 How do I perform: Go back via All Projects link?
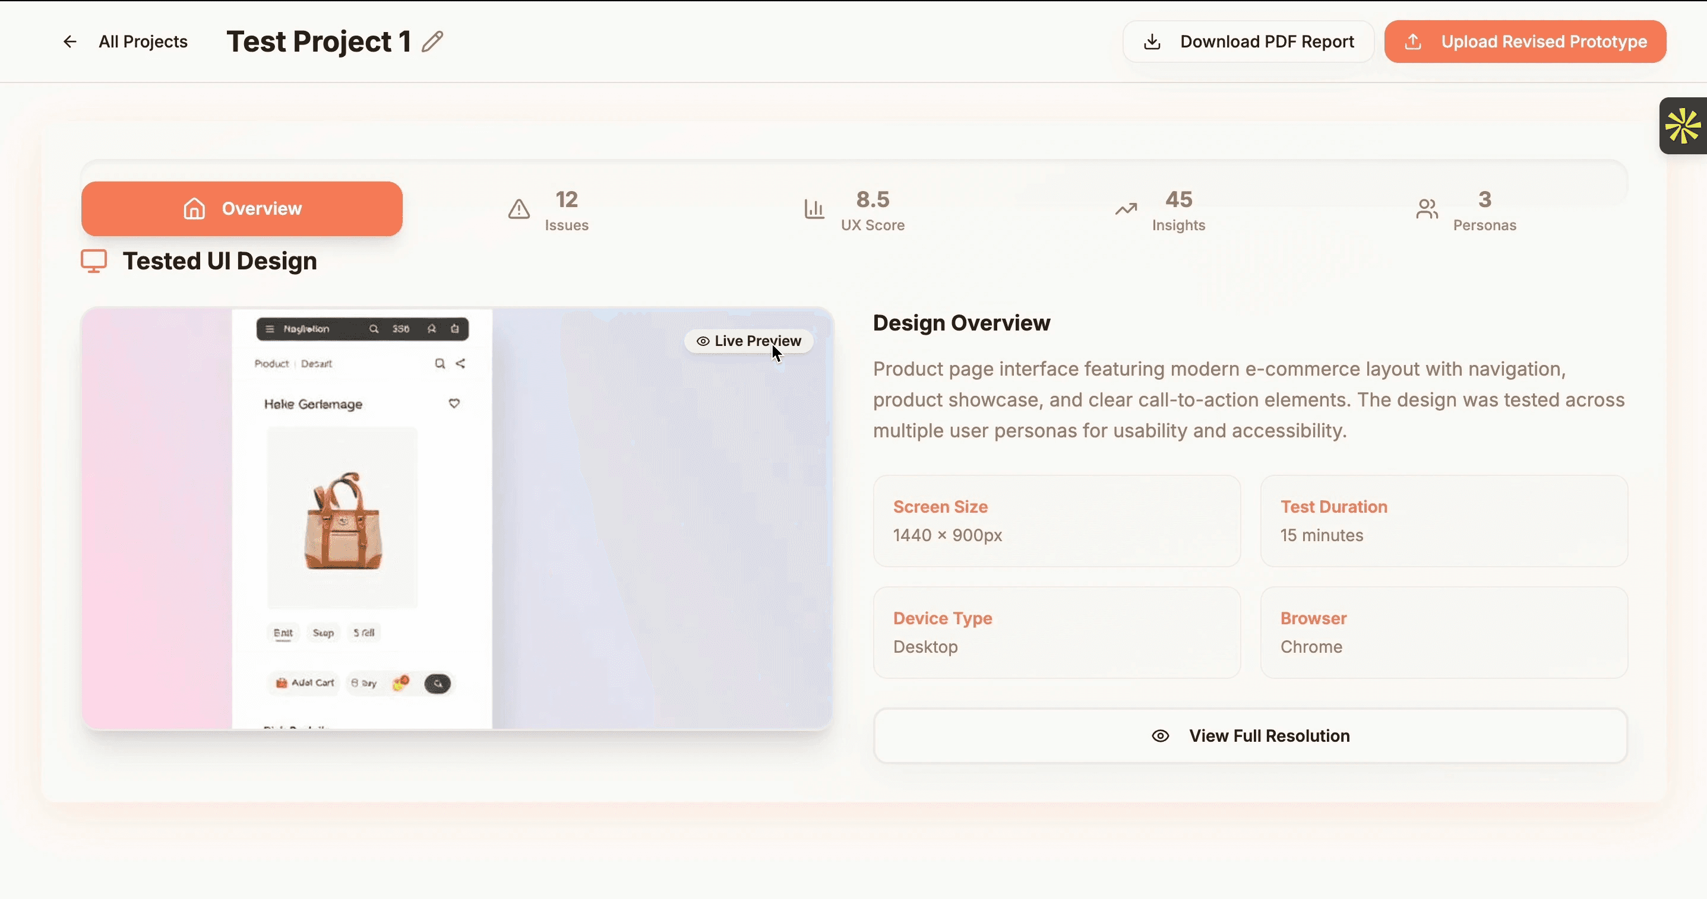click(x=143, y=42)
